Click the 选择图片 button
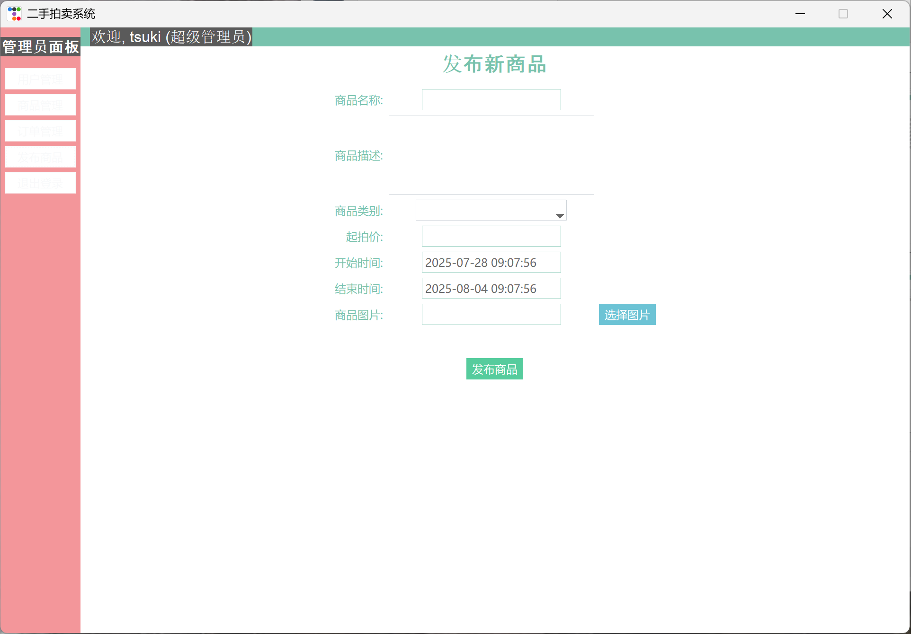The width and height of the screenshot is (911, 634). click(x=627, y=315)
